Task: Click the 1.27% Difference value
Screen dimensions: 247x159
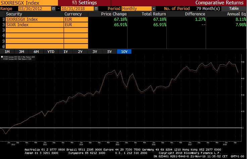Action: point(200,19)
